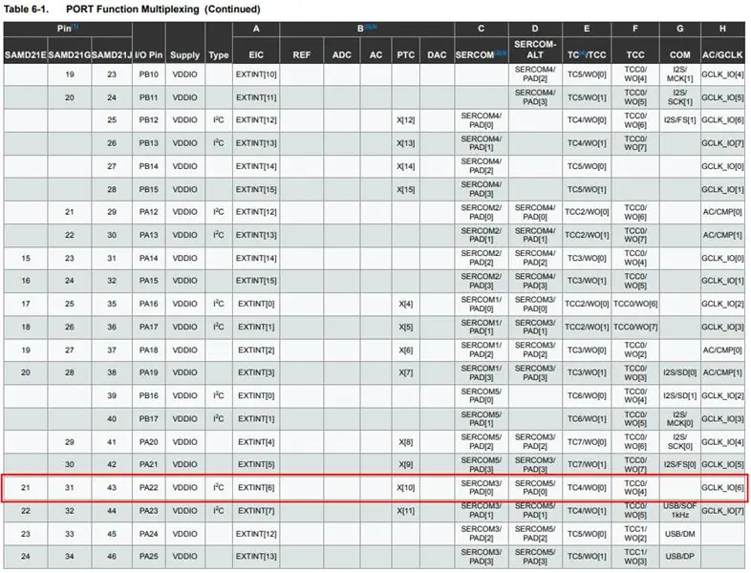Click the PB10 I/O pin cell
This screenshot has height=573, width=751.
[x=148, y=74]
